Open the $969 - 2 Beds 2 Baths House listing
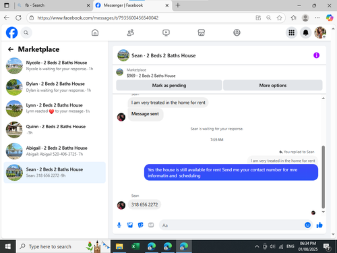 151,76
